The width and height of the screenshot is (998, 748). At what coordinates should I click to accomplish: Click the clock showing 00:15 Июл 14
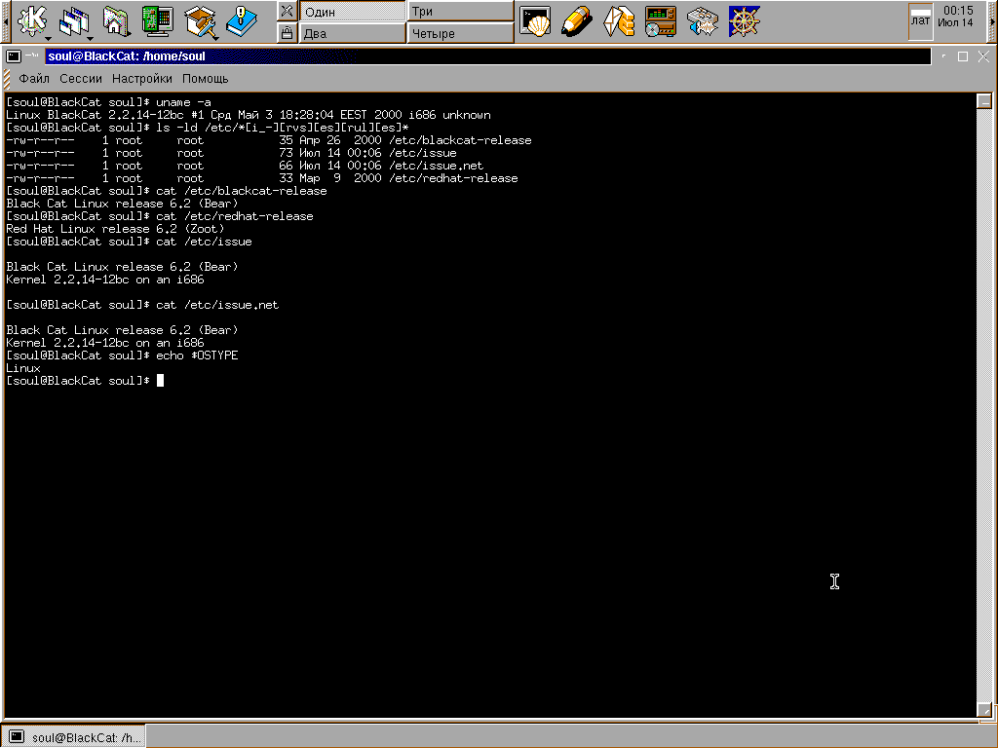tap(957, 17)
